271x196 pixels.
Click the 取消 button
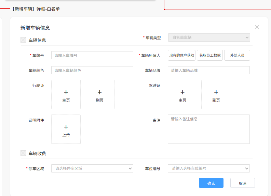242,183
